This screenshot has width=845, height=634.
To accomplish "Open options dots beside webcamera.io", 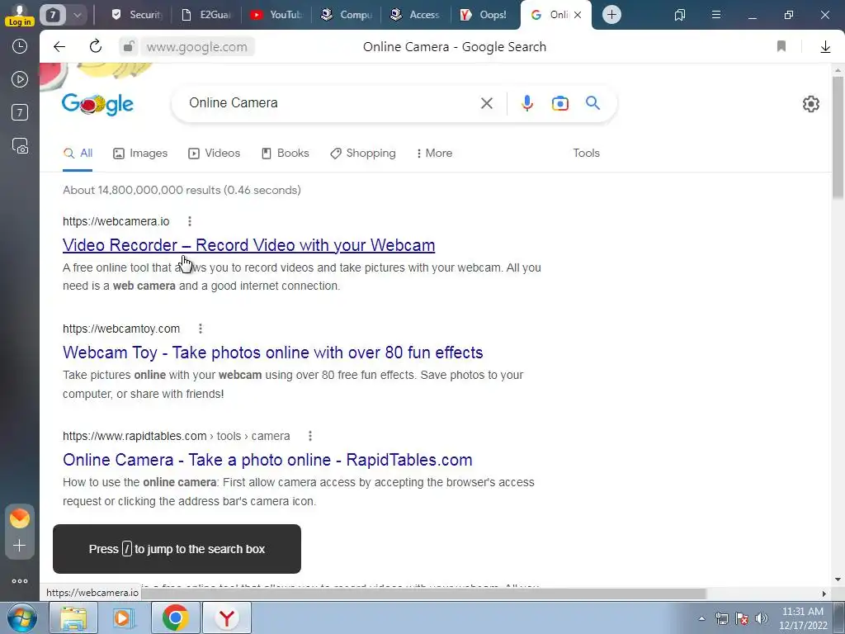I will pyautogui.click(x=189, y=221).
